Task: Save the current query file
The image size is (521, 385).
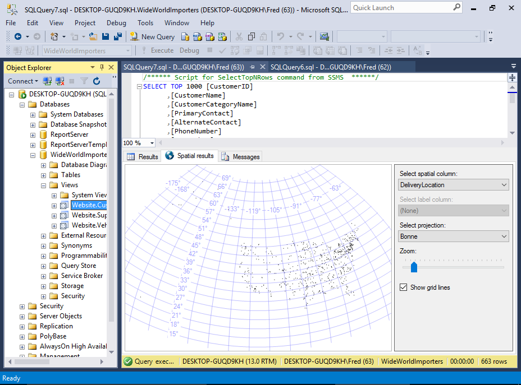Action: [106, 36]
